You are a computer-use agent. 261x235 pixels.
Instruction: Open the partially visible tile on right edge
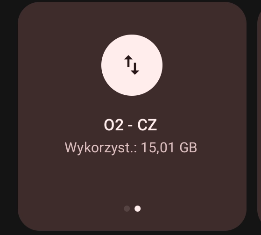(x=259, y=117)
